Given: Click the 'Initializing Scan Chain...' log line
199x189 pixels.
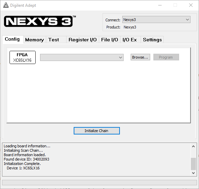Looking at the screenshot, I should 23,150.
